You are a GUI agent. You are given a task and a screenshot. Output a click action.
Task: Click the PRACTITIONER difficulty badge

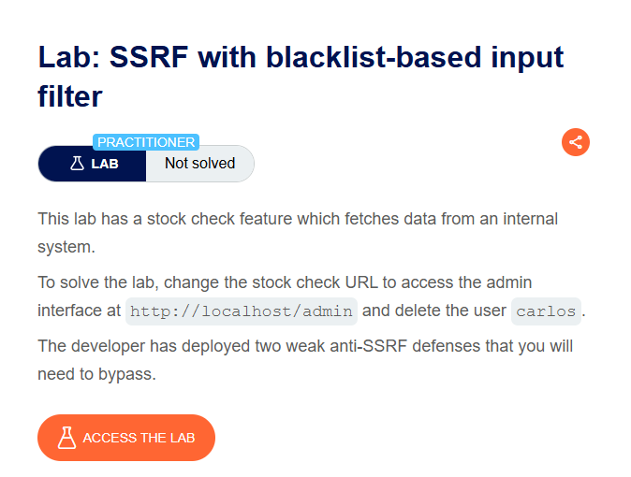click(146, 142)
